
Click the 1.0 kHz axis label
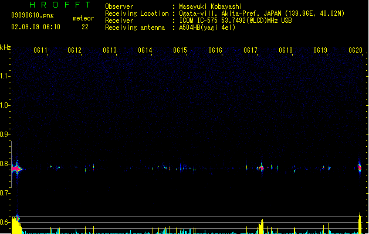point(5,105)
